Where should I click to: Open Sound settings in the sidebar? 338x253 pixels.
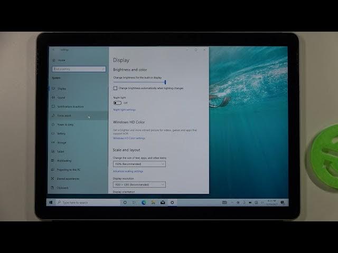click(x=79, y=98)
